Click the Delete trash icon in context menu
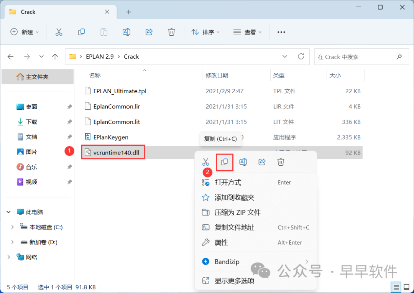The image size is (414, 293). [x=281, y=162]
